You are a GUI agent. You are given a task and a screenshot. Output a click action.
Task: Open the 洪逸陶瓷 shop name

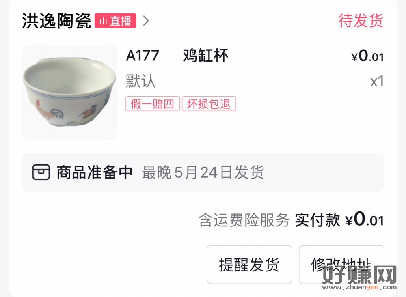[56, 21]
